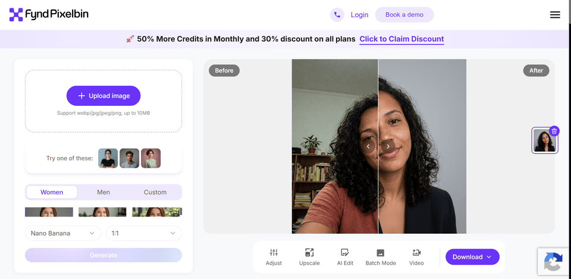The width and height of the screenshot is (571, 279).
Task: Click the Fynd Pixelbin logo
Action: click(x=49, y=14)
